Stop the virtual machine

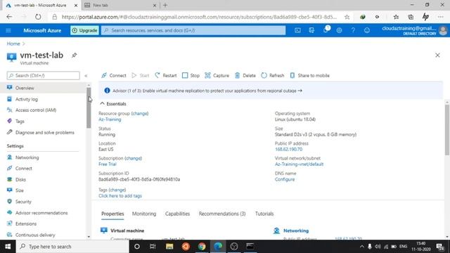[x=191, y=75]
